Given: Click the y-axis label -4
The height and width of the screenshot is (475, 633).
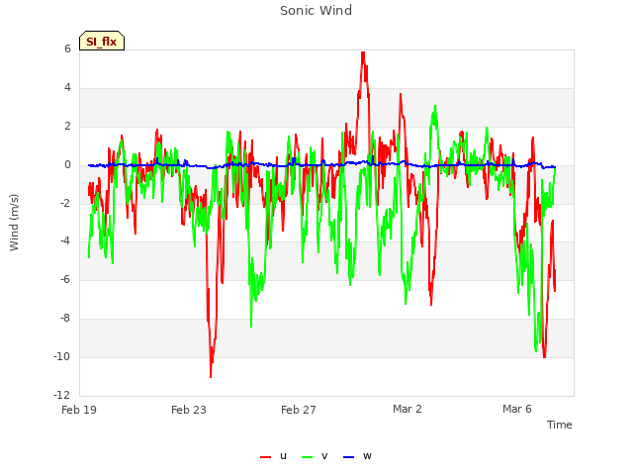Looking at the screenshot, I should pos(65,241).
